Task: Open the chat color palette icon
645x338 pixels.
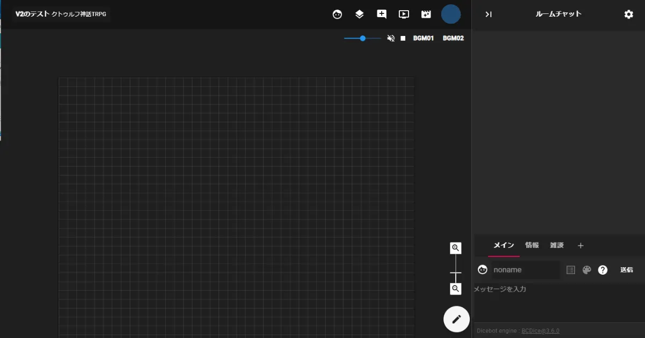Action: click(587, 270)
